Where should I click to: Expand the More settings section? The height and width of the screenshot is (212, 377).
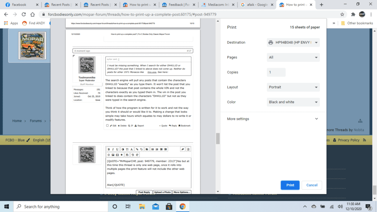pyautogui.click(x=272, y=119)
